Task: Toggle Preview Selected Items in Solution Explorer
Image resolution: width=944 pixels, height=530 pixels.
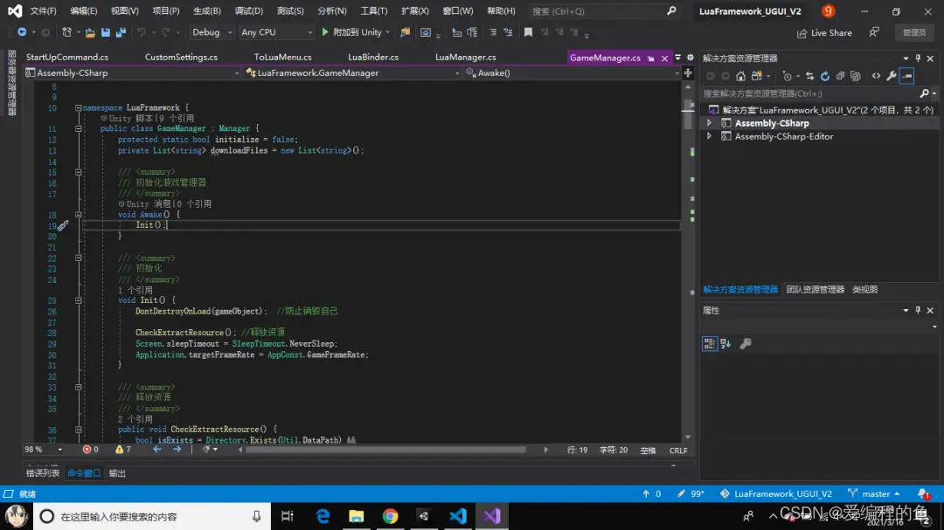Action: (906, 76)
